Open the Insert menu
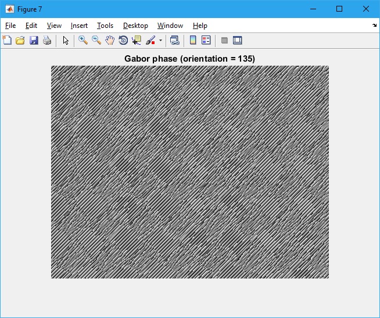Image resolution: width=380 pixels, height=318 pixels. 79,26
